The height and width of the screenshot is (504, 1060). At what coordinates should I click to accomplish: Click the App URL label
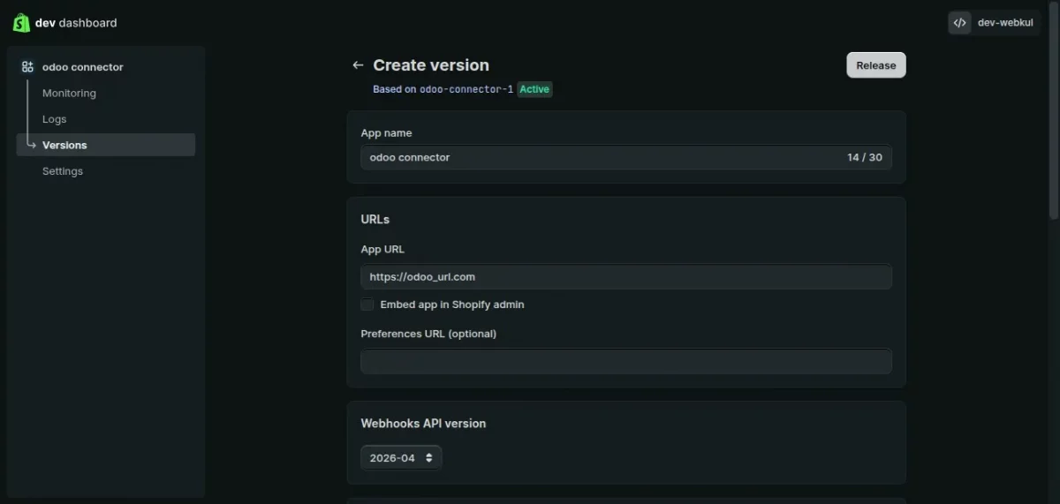click(382, 250)
